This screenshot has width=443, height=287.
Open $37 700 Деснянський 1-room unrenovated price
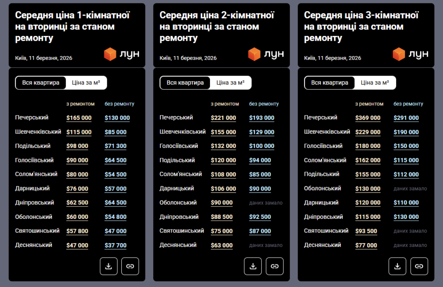coord(115,245)
